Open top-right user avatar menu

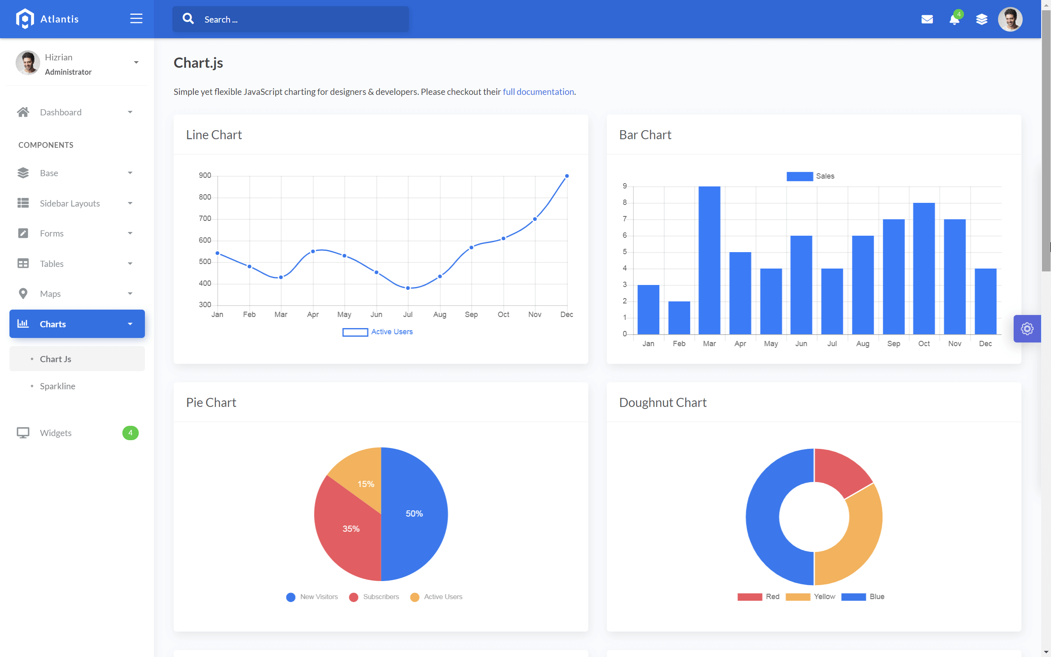(1010, 19)
